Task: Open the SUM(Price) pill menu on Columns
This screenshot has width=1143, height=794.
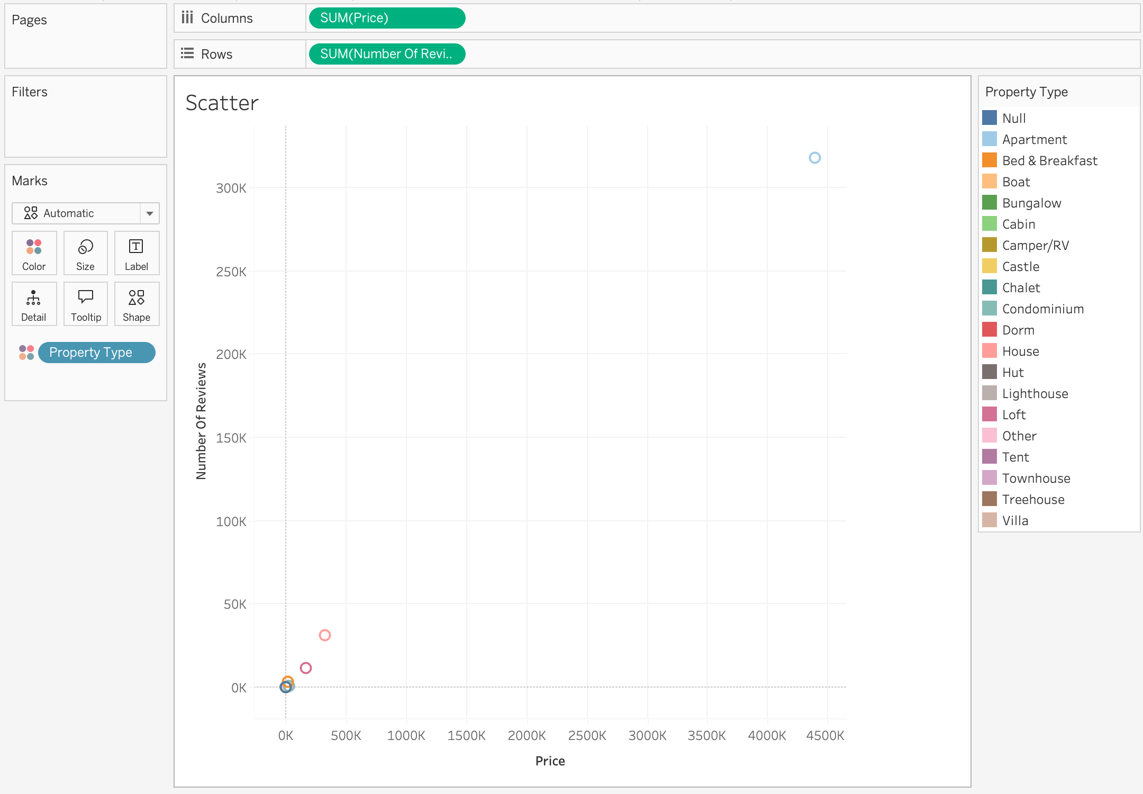Action: click(x=386, y=17)
